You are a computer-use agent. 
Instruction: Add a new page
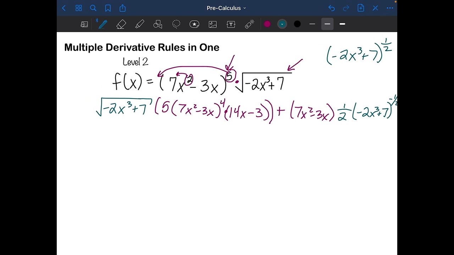point(361,8)
